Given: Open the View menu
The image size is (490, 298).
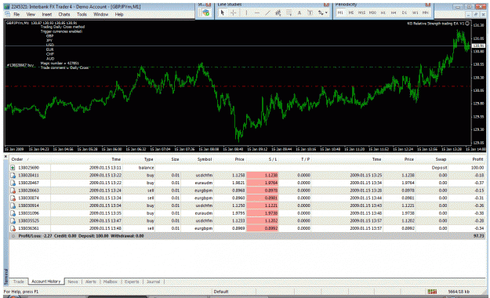Looking at the screenshot, I should 31,14.
